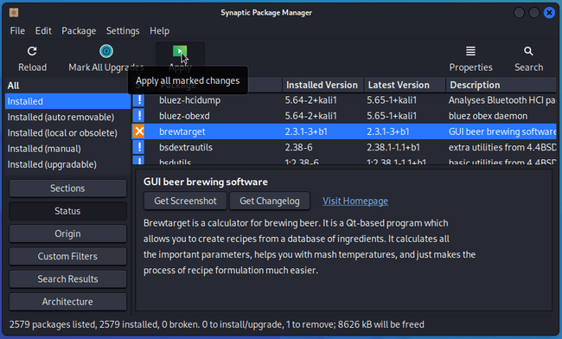Click 'bluez obex daemon' description cell
Viewport: 562px width, 339px height.
coord(488,116)
